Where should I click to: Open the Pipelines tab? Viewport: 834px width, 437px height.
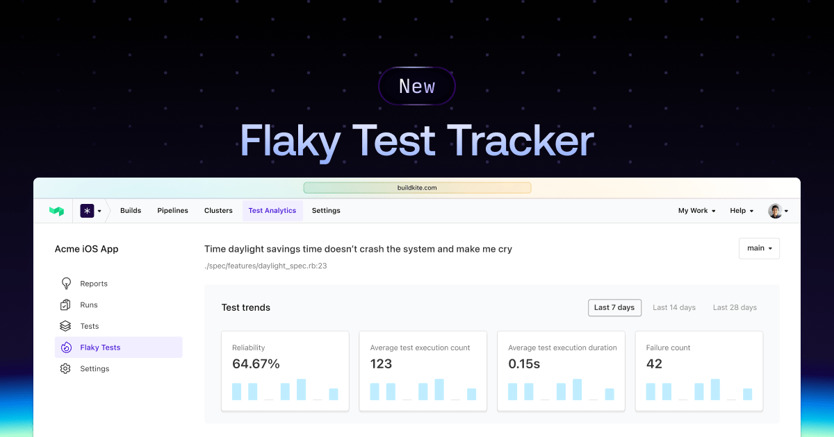[172, 210]
